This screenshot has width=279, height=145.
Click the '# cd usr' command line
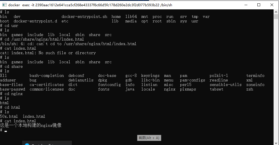click(9, 26)
